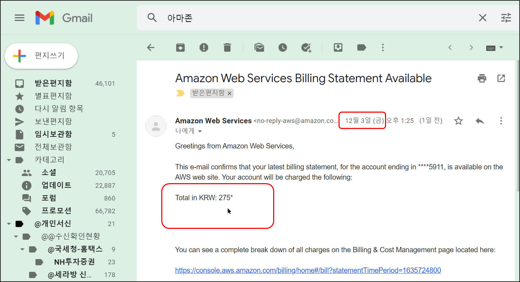Click the search magnifier icon

click(x=152, y=18)
